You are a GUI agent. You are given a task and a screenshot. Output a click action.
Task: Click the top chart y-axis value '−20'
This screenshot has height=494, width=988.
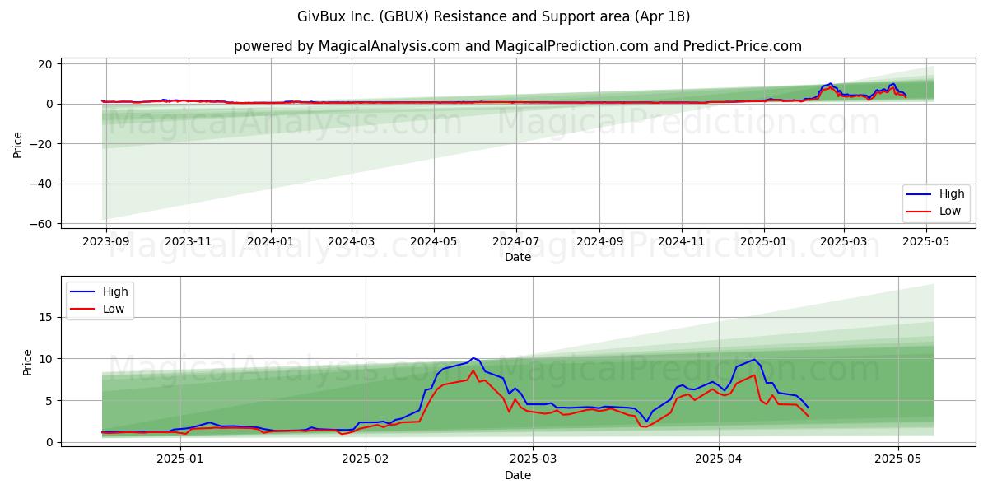pyautogui.click(x=43, y=144)
